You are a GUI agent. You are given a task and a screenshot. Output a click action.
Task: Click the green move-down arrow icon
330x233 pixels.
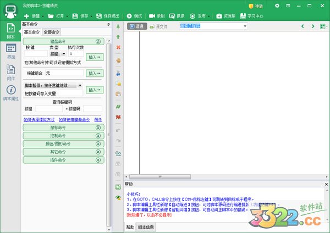[118, 26]
